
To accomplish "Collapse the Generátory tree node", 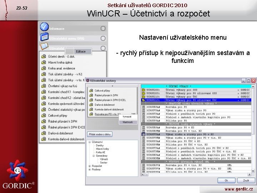I will tap(94, 156).
